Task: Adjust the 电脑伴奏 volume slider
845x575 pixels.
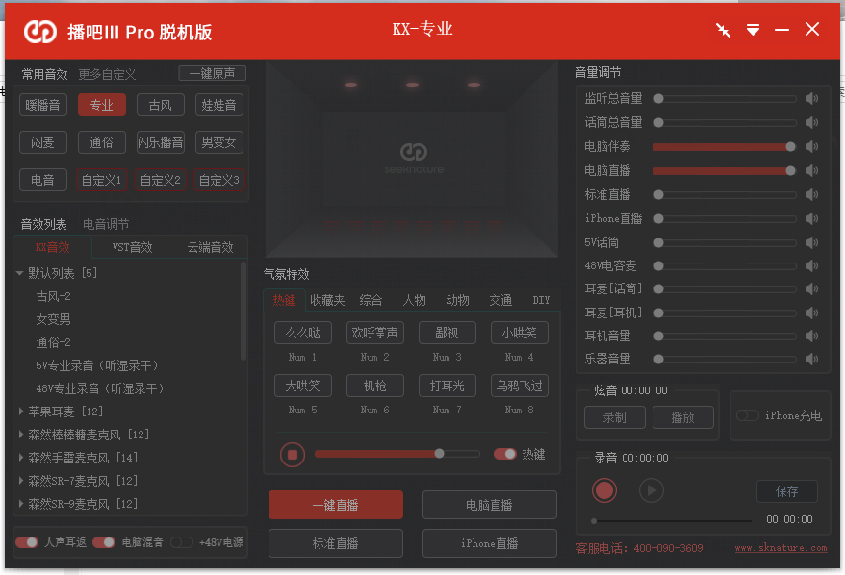Action: click(x=725, y=146)
